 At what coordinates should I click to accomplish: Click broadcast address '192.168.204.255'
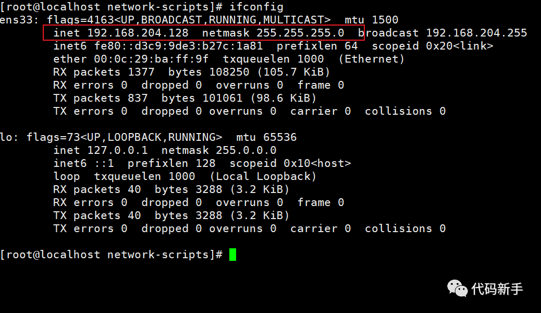pyautogui.click(x=476, y=33)
